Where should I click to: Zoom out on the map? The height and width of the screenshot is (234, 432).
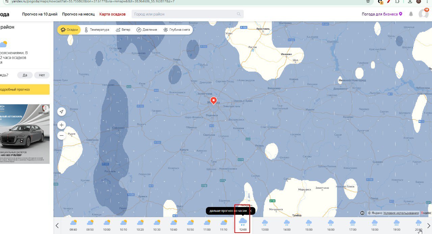(x=61, y=136)
